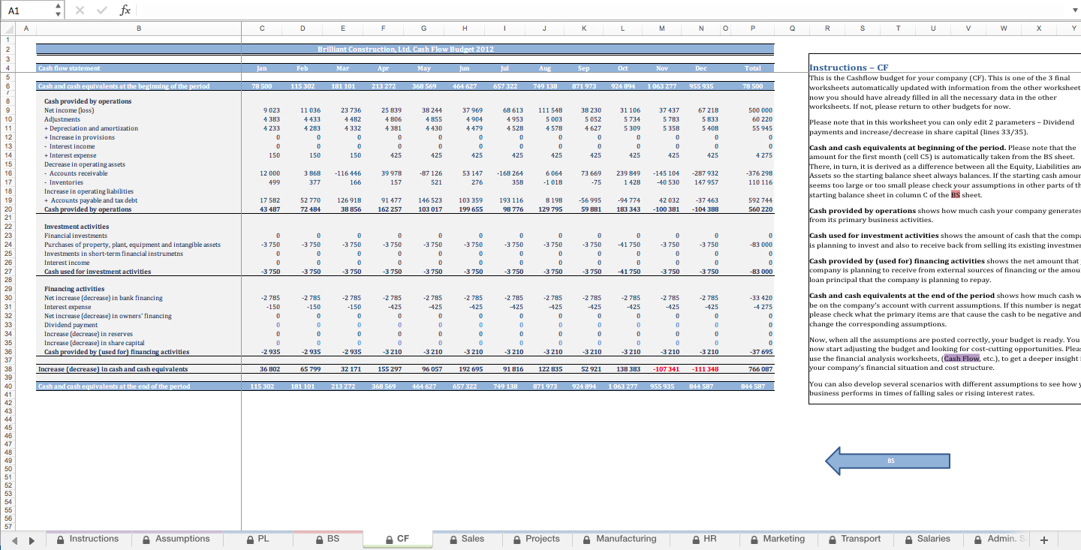Viewport: 1081px width, 550px height.
Task: Open the HR sheet tab
Action: coord(704,539)
